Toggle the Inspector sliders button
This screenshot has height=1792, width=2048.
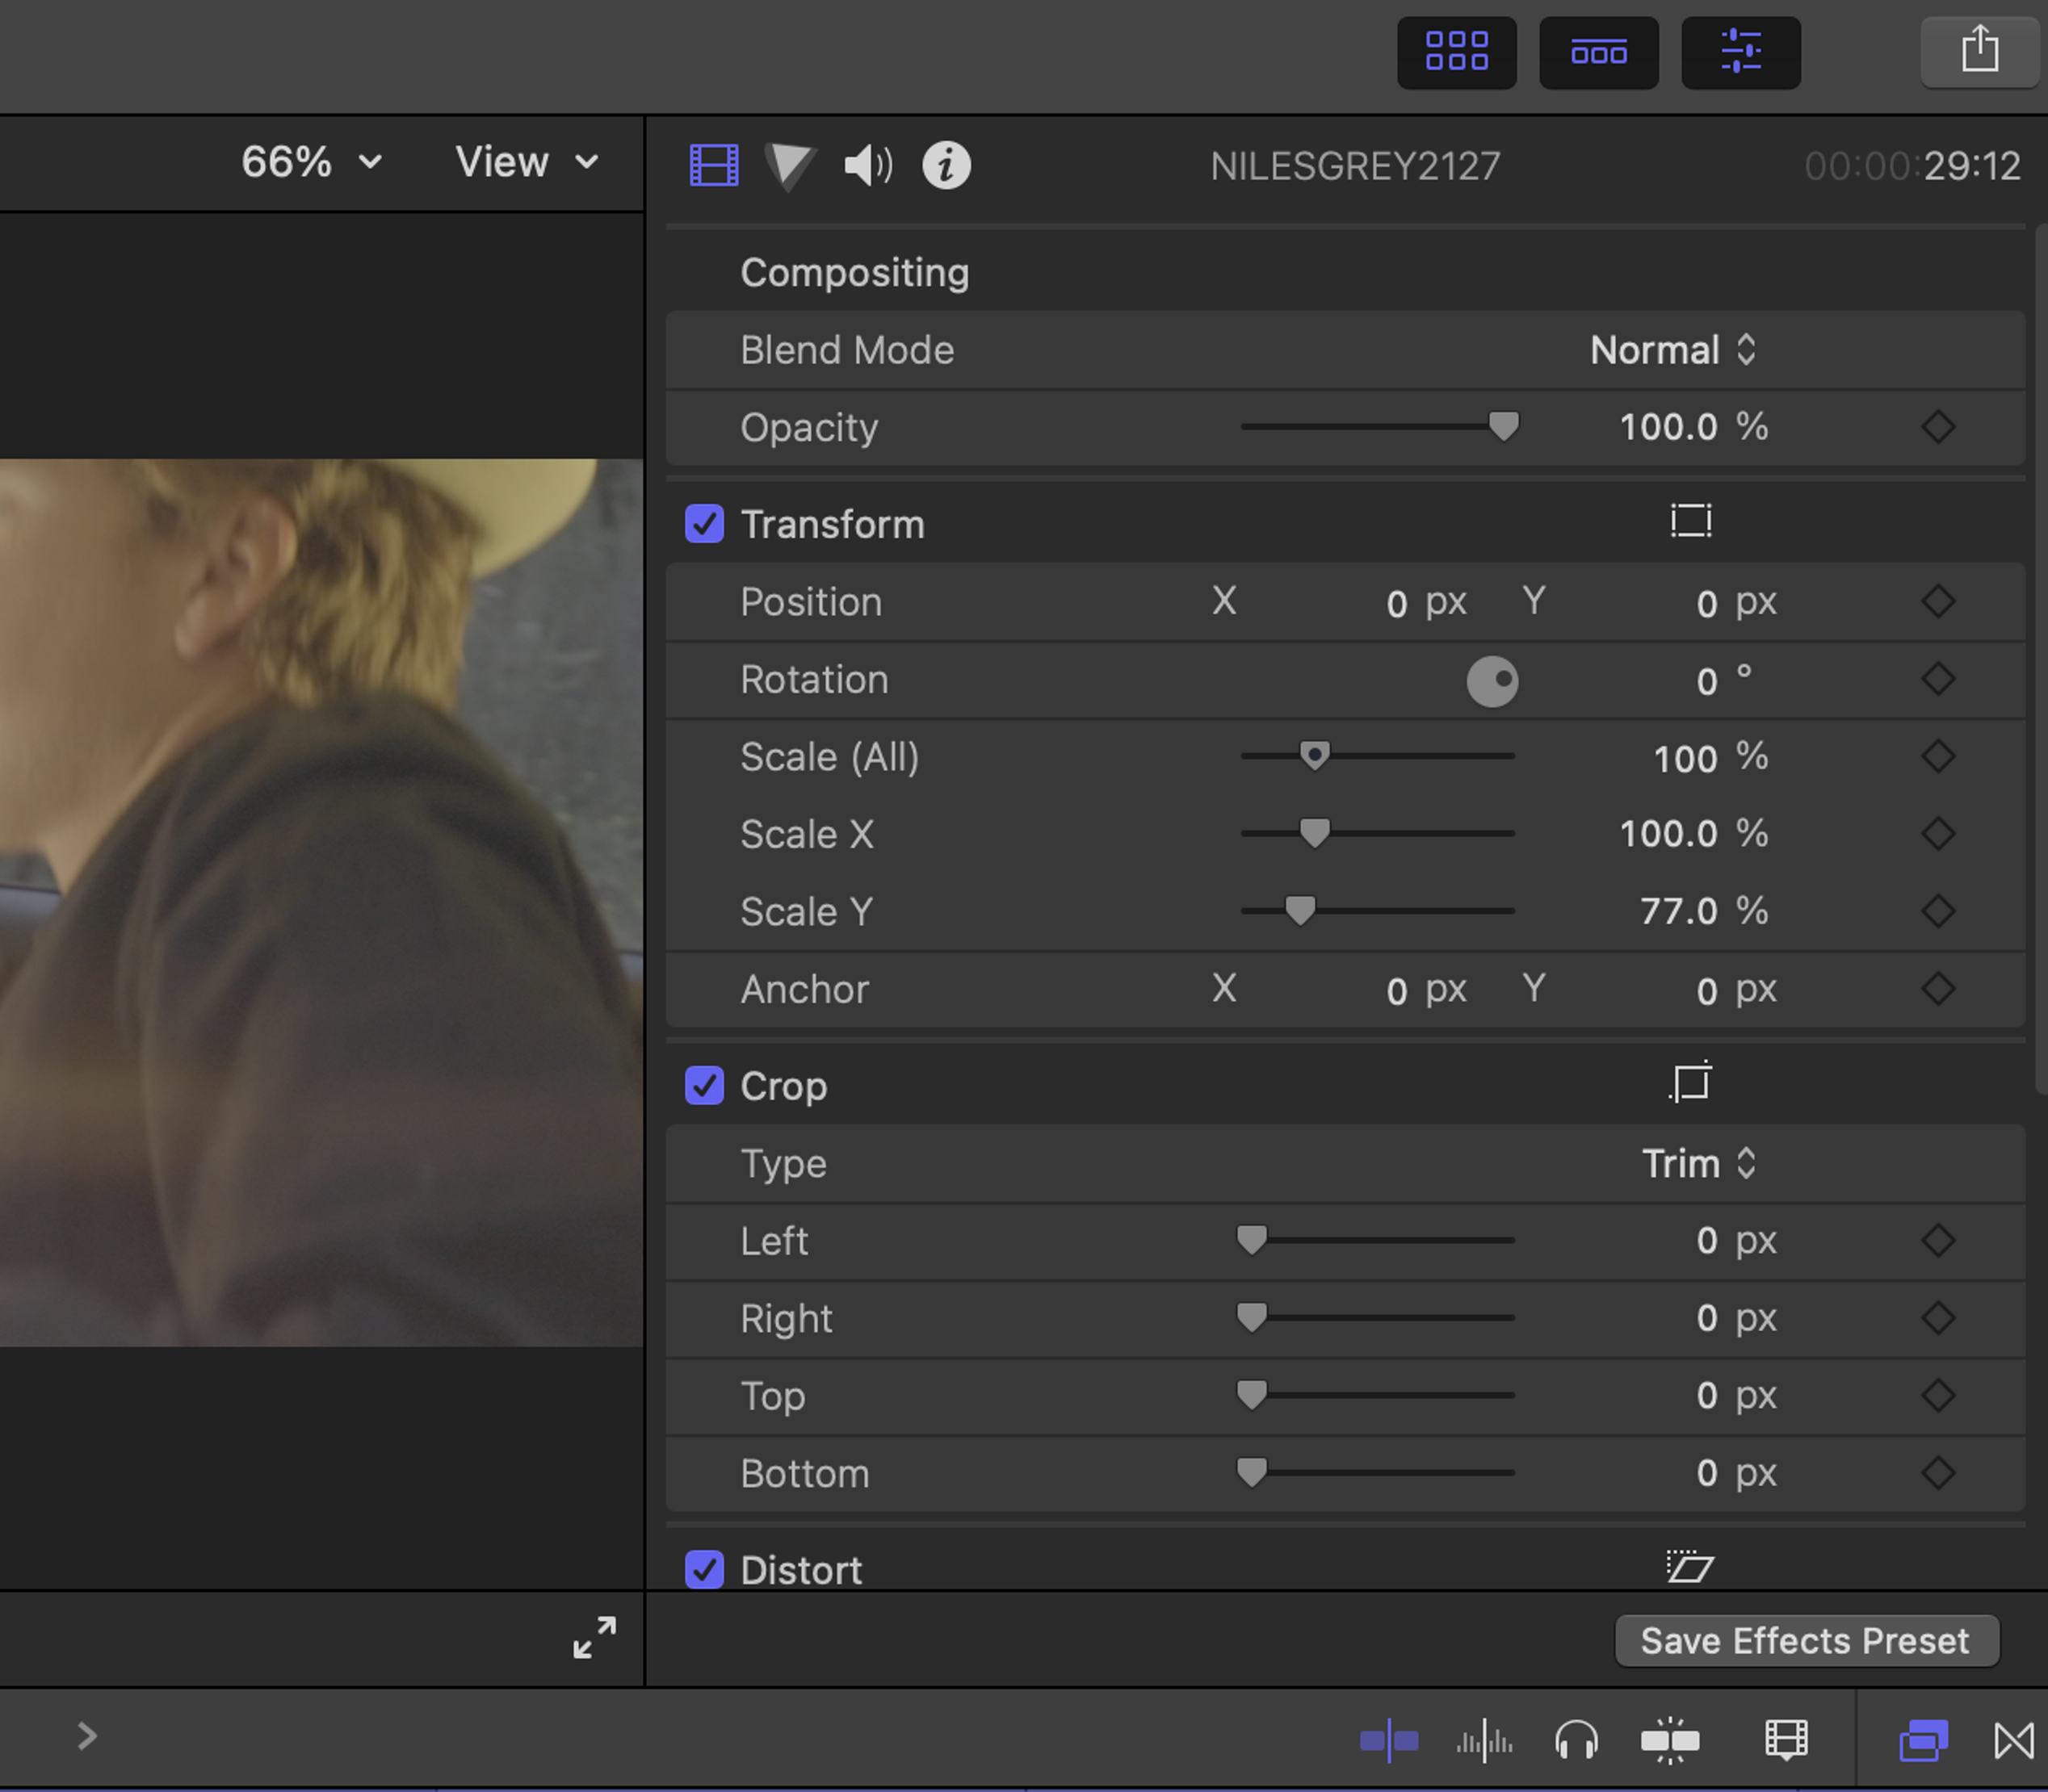click(x=1740, y=52)
